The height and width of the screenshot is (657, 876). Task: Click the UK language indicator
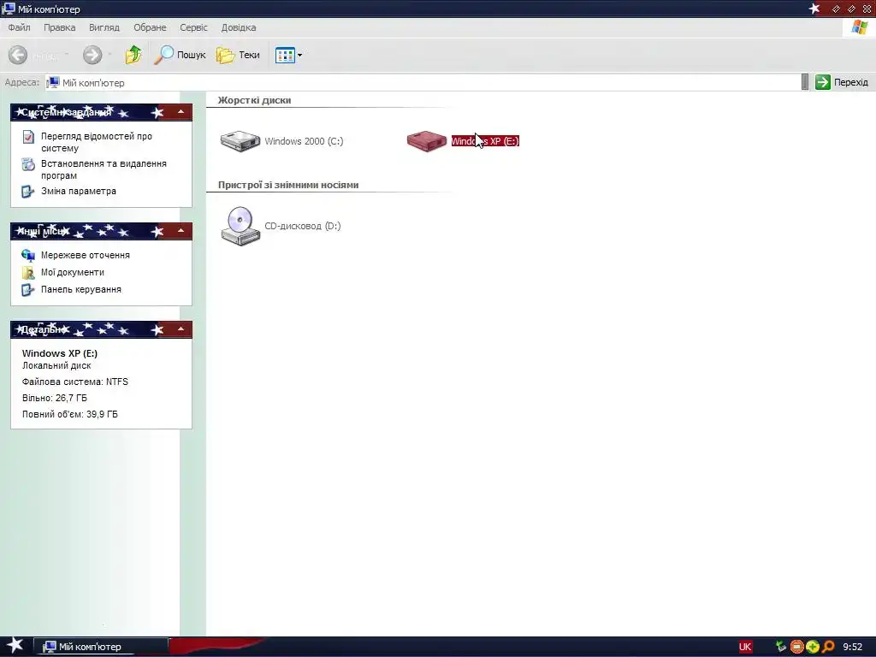(x=745, y=647)
